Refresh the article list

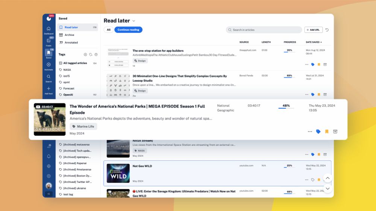point(327,30)
